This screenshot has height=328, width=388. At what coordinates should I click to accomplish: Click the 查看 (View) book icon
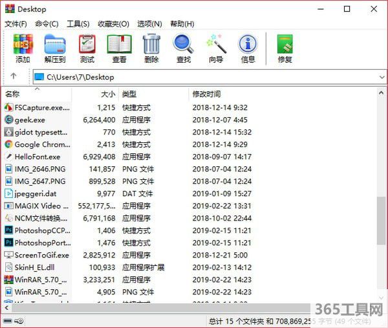click(119, 45)
